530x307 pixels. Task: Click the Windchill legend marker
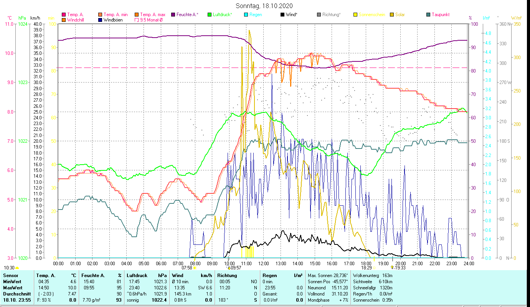tap(64, 20)
